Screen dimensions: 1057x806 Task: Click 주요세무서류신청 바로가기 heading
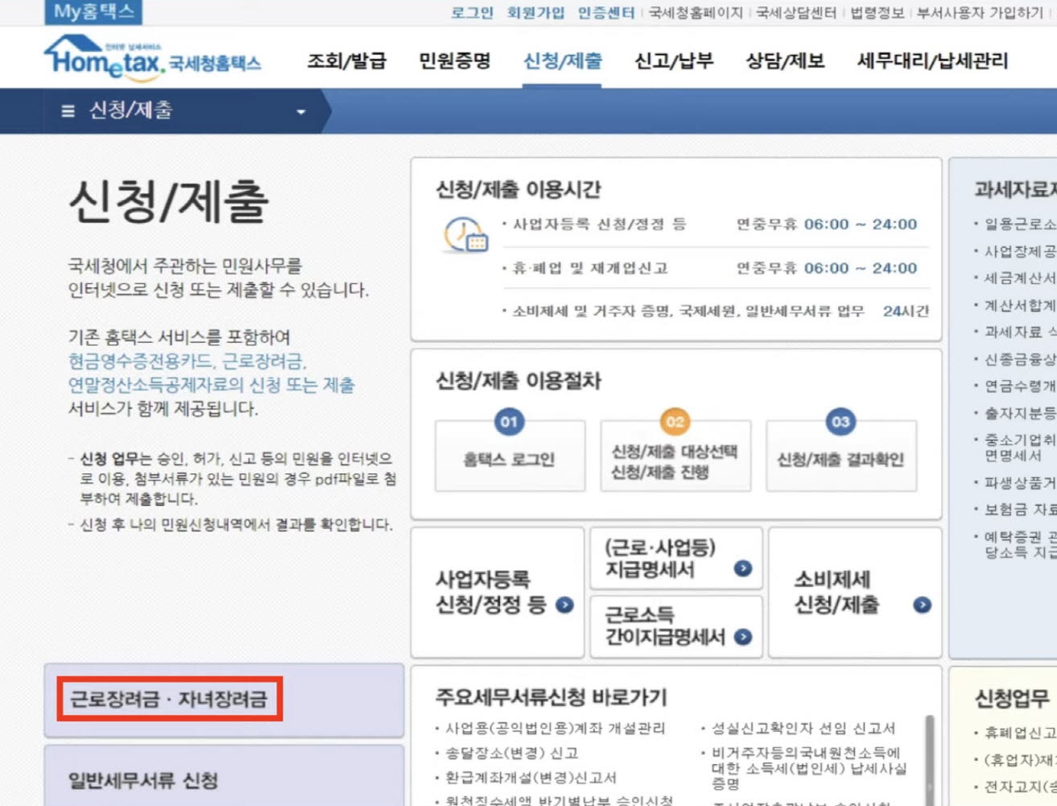[551, 696]
